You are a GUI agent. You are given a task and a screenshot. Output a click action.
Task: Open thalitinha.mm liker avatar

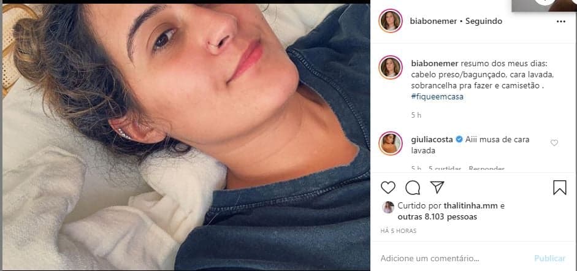[388, 207]
